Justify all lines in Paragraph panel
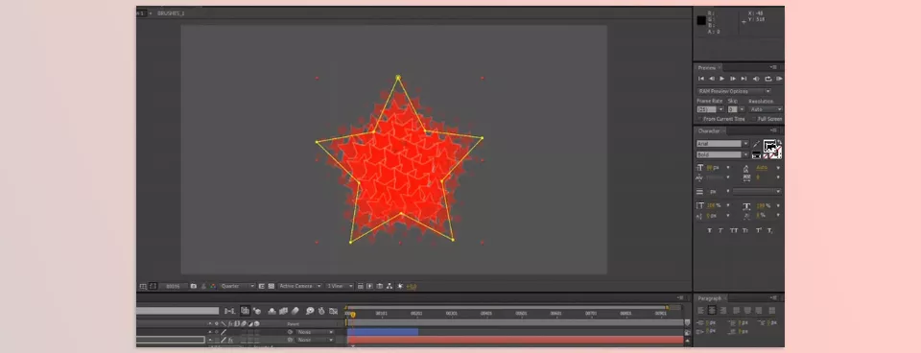The width and height of the screenshot is (921, 353). pyautogui.click(x=771, y=310)
